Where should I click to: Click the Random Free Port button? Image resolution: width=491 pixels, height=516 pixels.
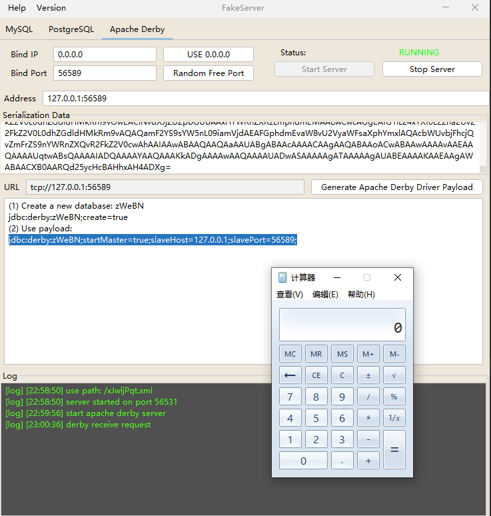point(209,73)
